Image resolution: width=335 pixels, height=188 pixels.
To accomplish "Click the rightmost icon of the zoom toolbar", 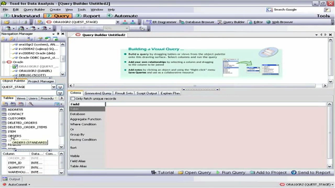I will [142, 28].
